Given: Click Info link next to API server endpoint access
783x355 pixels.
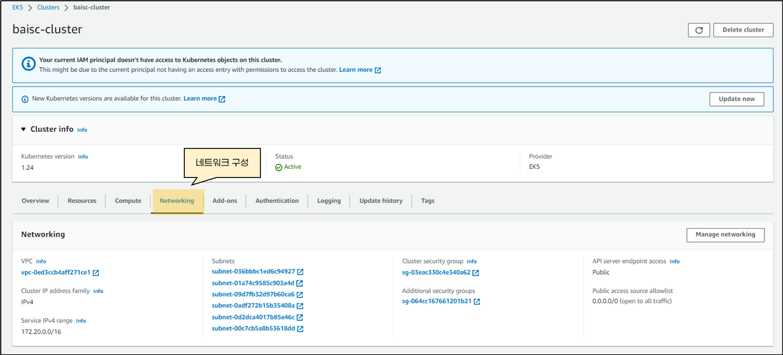Looking at the screenshot, I should 675,262.
